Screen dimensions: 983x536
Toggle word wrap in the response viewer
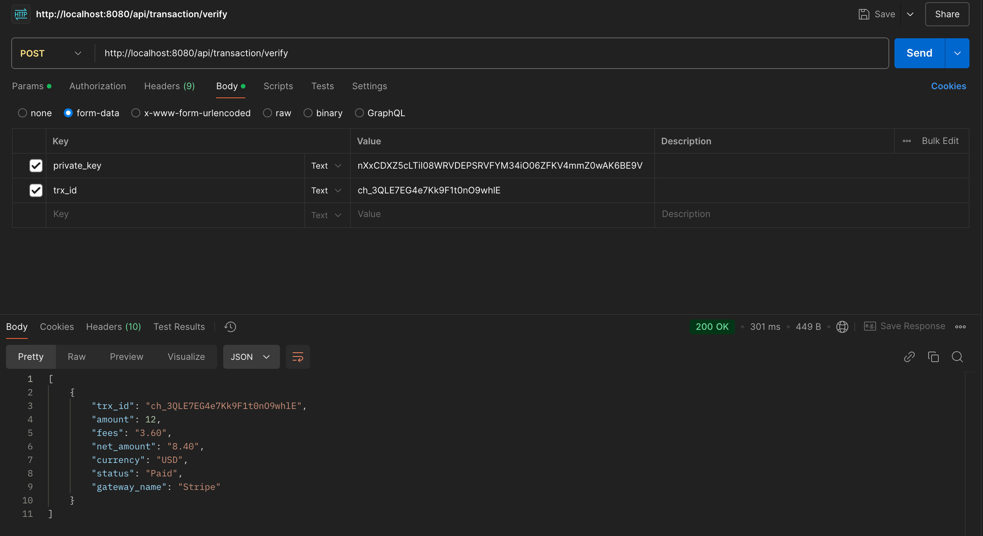pyautogui.click(x=298, y=357)
